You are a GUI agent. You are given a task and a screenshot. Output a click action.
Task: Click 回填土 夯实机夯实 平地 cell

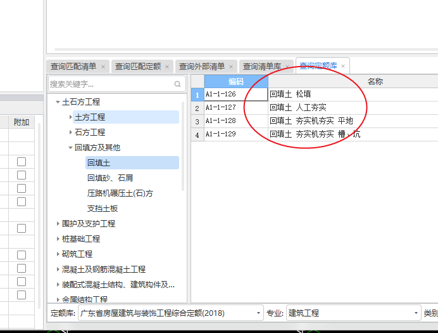(x=353, y=121)
